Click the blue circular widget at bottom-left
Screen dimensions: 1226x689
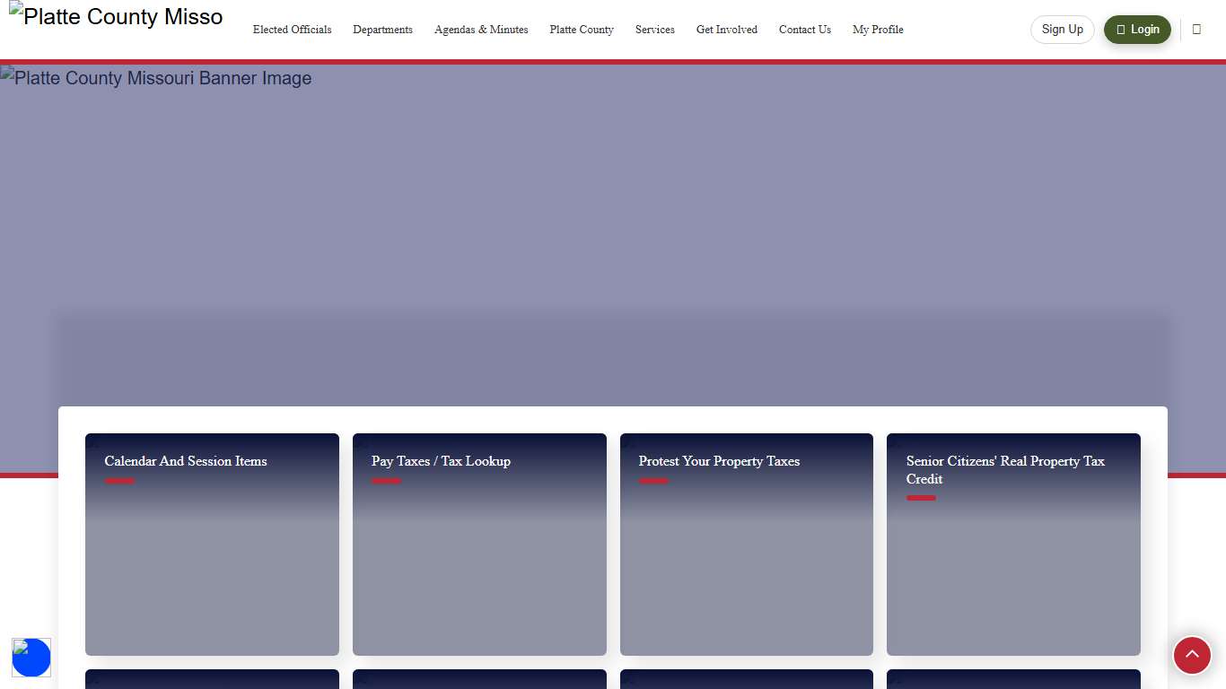point(31,658)
